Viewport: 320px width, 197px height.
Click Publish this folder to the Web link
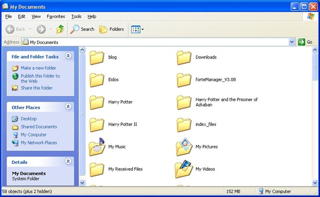40,78
